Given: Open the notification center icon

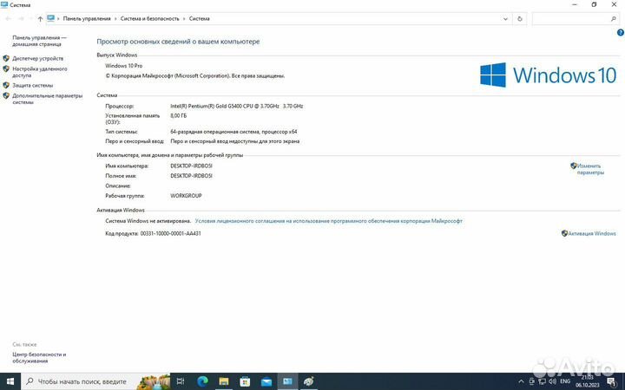Looking at the screenshot, I should (611, 381).
